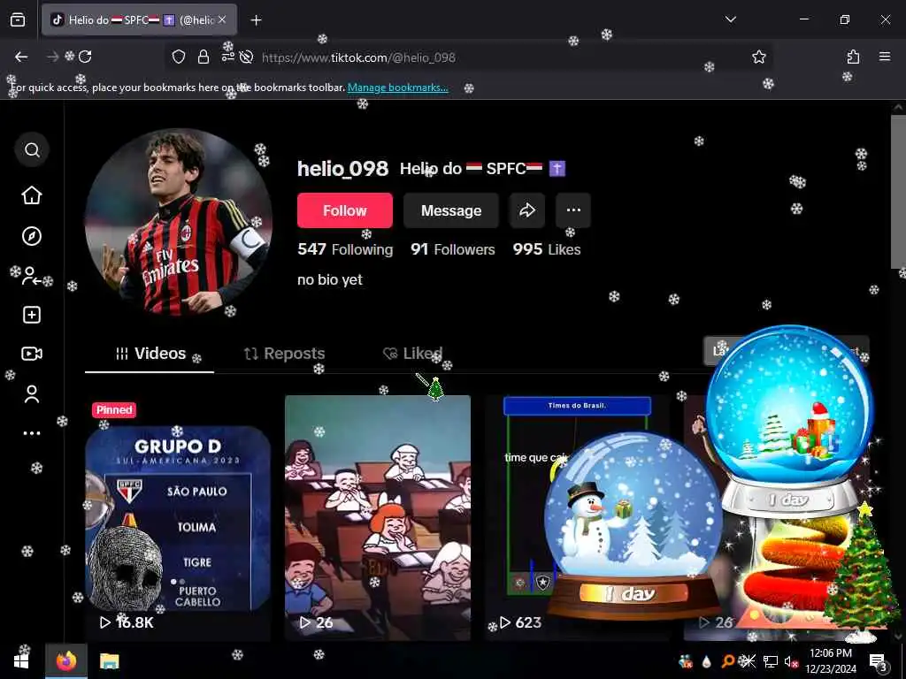Click the Firefox taskbar icon
This screenshot has height=679, width=906.
(x=66, y=661)
